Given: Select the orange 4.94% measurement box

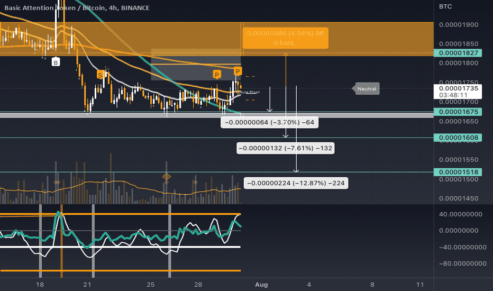Looking at the screenshot, I should click(286, 38).
